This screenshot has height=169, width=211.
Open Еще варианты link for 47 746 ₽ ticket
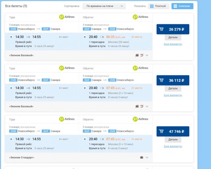pos(173,146)
